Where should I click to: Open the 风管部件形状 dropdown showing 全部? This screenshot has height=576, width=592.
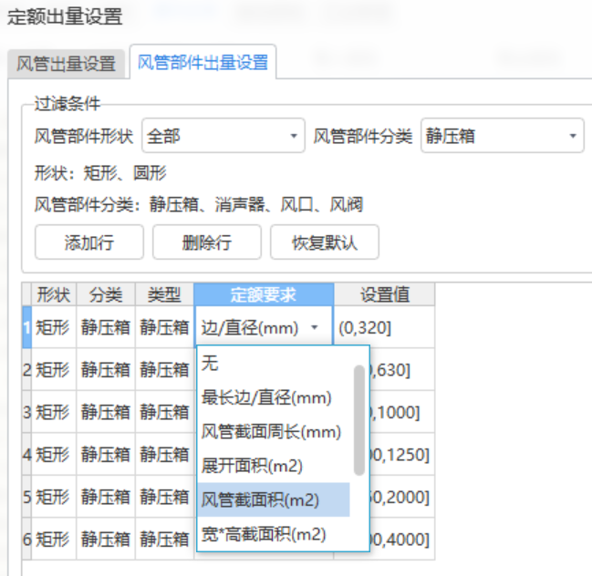pos(223,137)
